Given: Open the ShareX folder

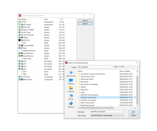Looking at the screenshot, I should [x=85, y=87].
